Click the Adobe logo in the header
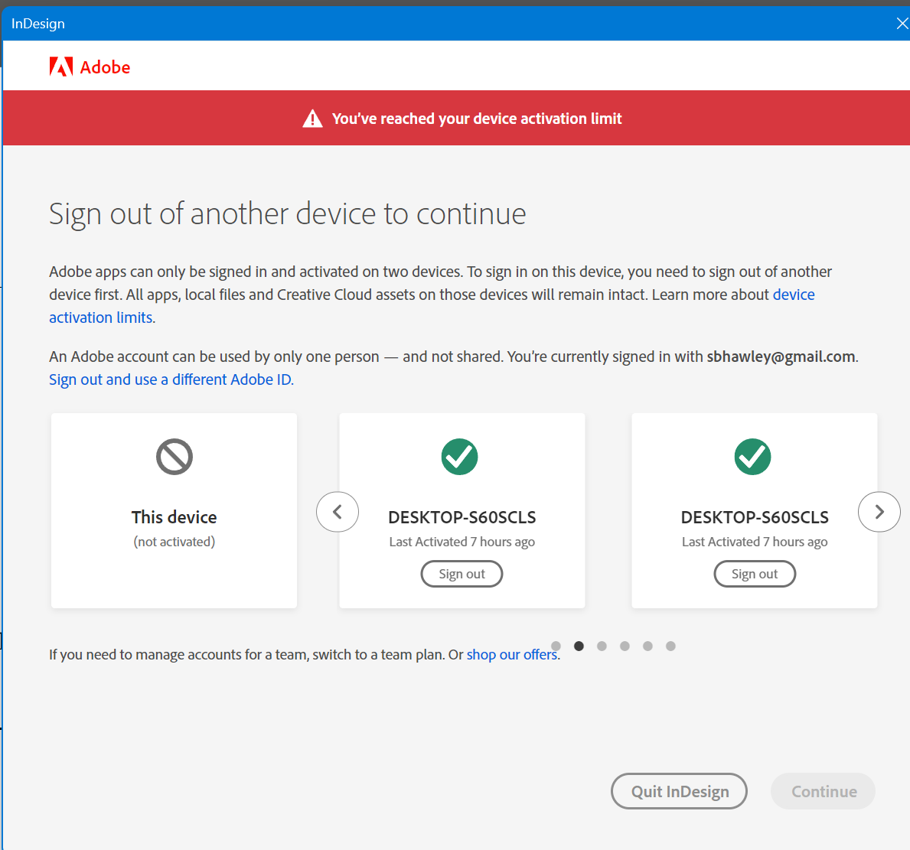 [89, 67]
